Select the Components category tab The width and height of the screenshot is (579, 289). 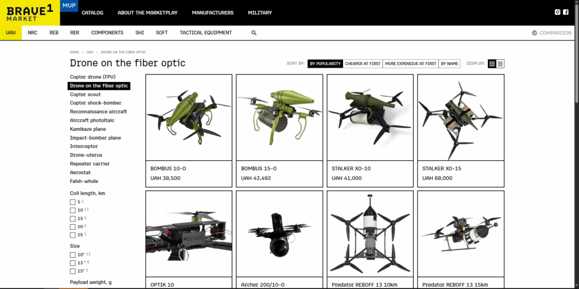(107, 33)
